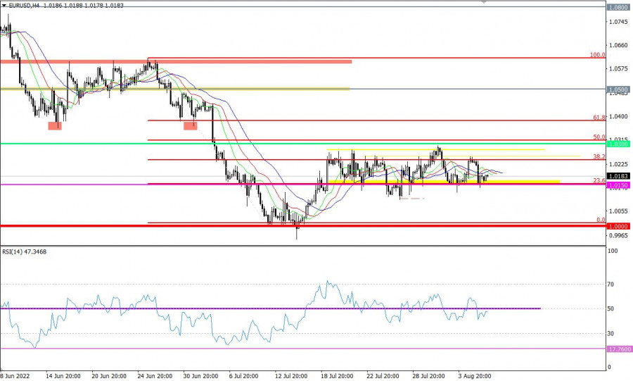Select the small red rectangle near 30 Jun
The height and width of the screenshot is (381, 633).
point(191,126)
